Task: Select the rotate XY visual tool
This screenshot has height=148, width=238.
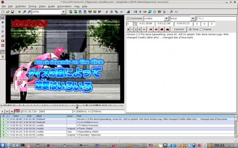Action: (x=3, y=31)
